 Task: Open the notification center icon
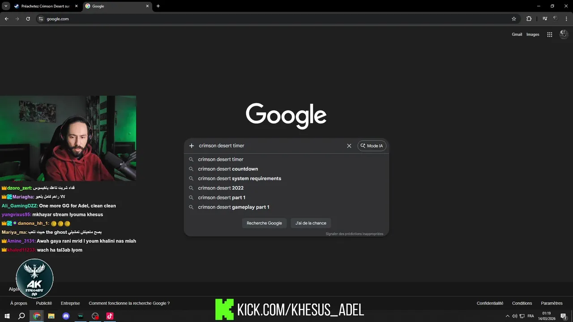tap(564, 316)
